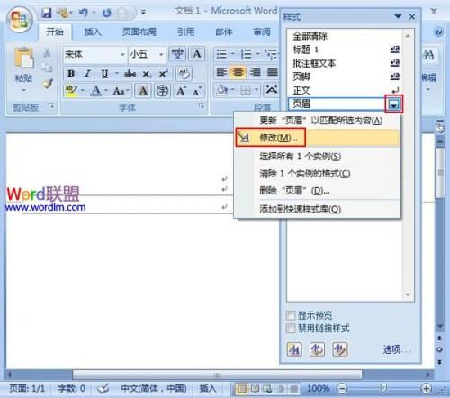Switch to the 插入 tab
Image resolution: width=450 pixels, height=398 pixels.
93,32
